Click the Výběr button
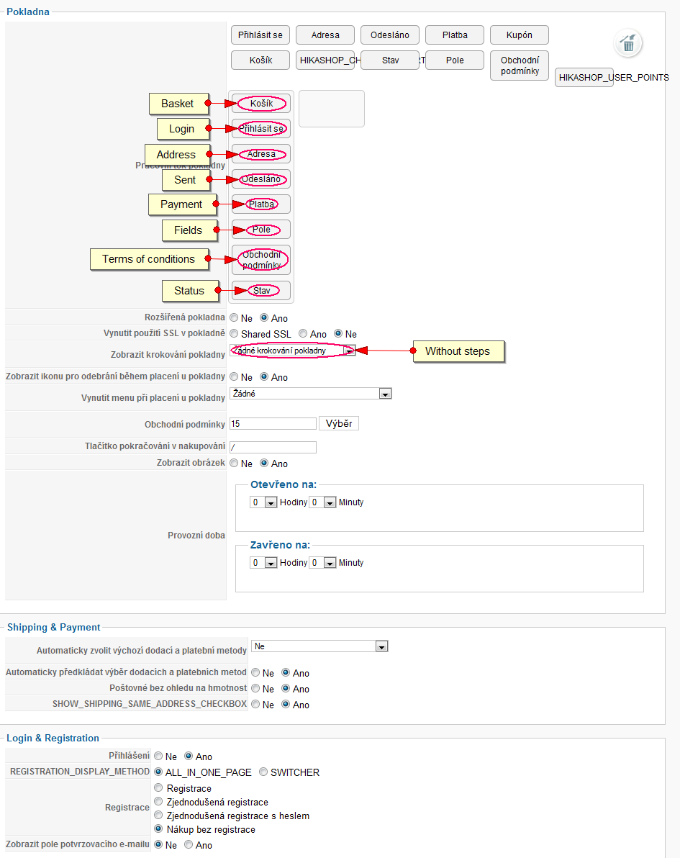This screenshot has height=858, width=680. point(339,423)
